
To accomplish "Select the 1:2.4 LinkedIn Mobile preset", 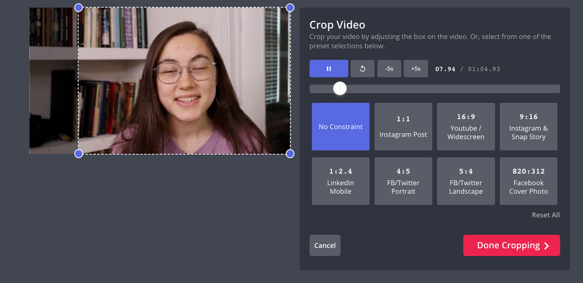I will coord(340,181).
